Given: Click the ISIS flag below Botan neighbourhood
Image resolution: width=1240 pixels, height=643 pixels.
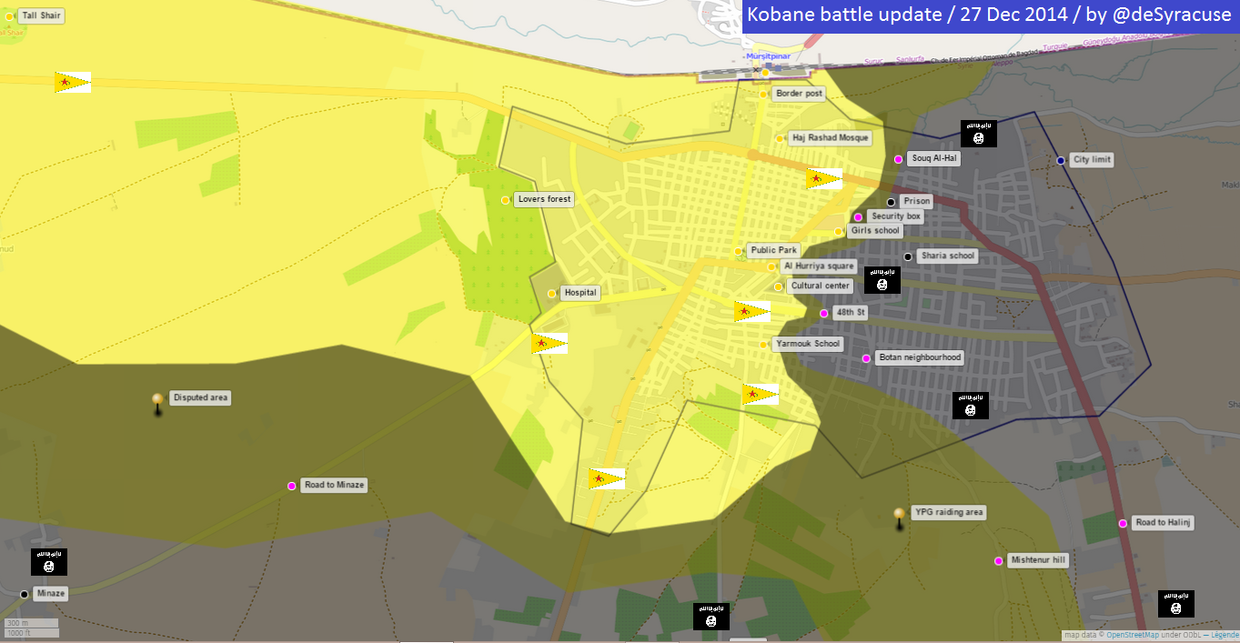Looking at the screenshot, I should (x=971, y=406).
